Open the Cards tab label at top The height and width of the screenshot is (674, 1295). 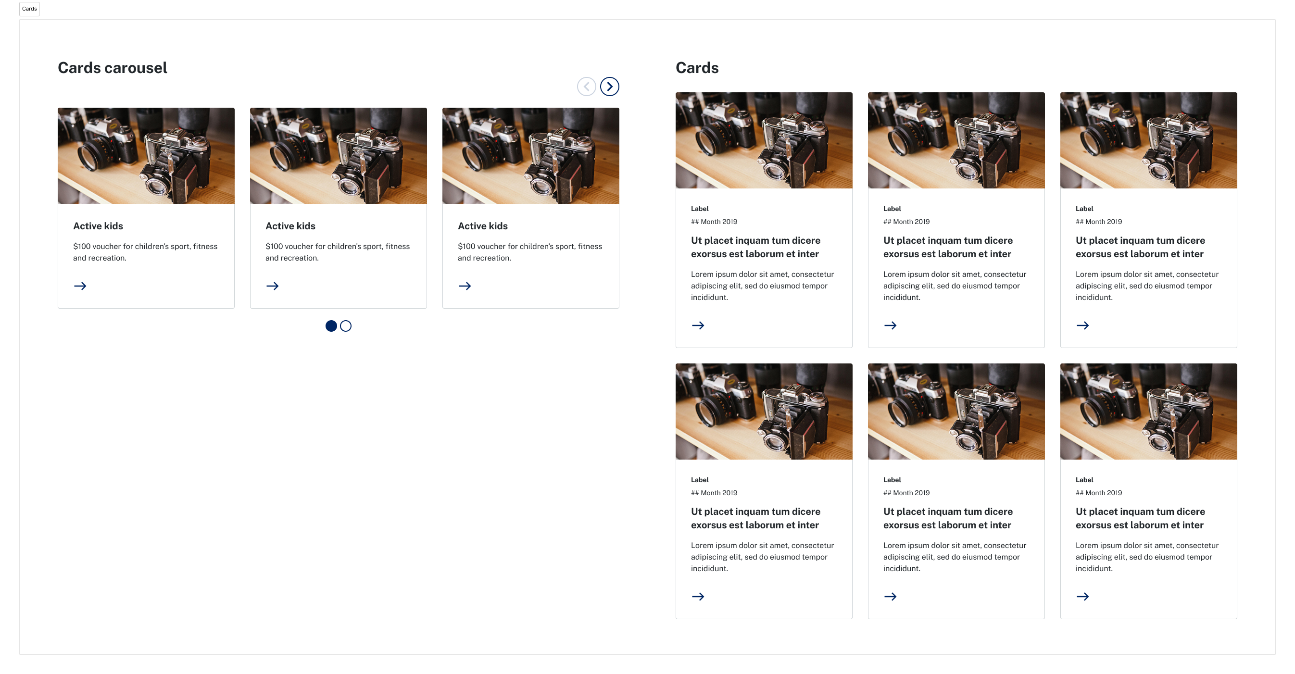point(29,9)
